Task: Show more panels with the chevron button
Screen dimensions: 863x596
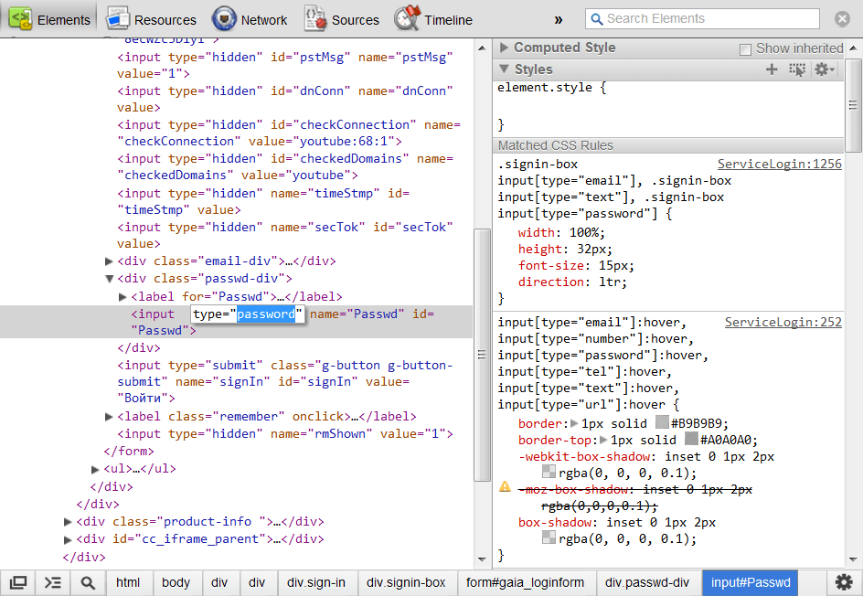Action: (559, 19)
